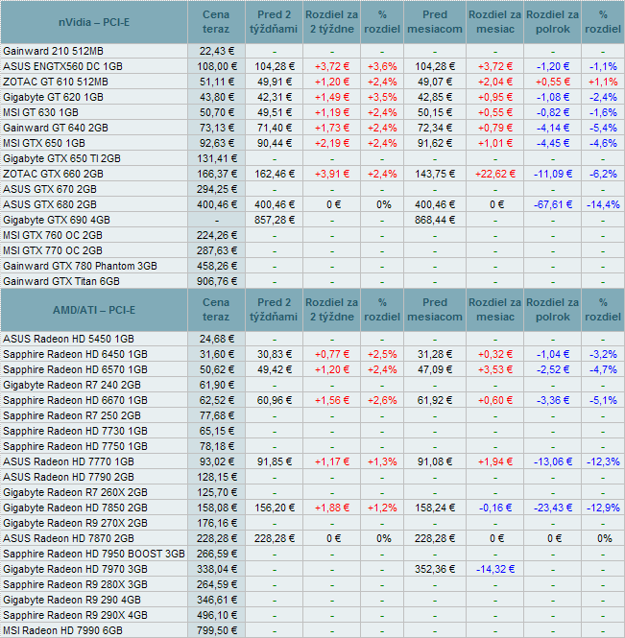Image resolution: width=625 pixels, height=638 pixels.
Task: Select 'Sapphire Radeon HD 7750 1GB' name
Action: 75,446
